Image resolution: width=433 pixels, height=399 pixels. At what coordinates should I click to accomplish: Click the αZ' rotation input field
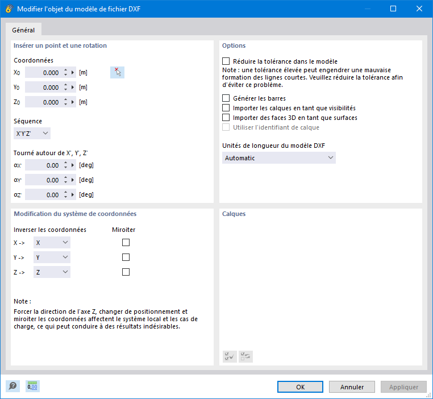(x=44, y=194)
